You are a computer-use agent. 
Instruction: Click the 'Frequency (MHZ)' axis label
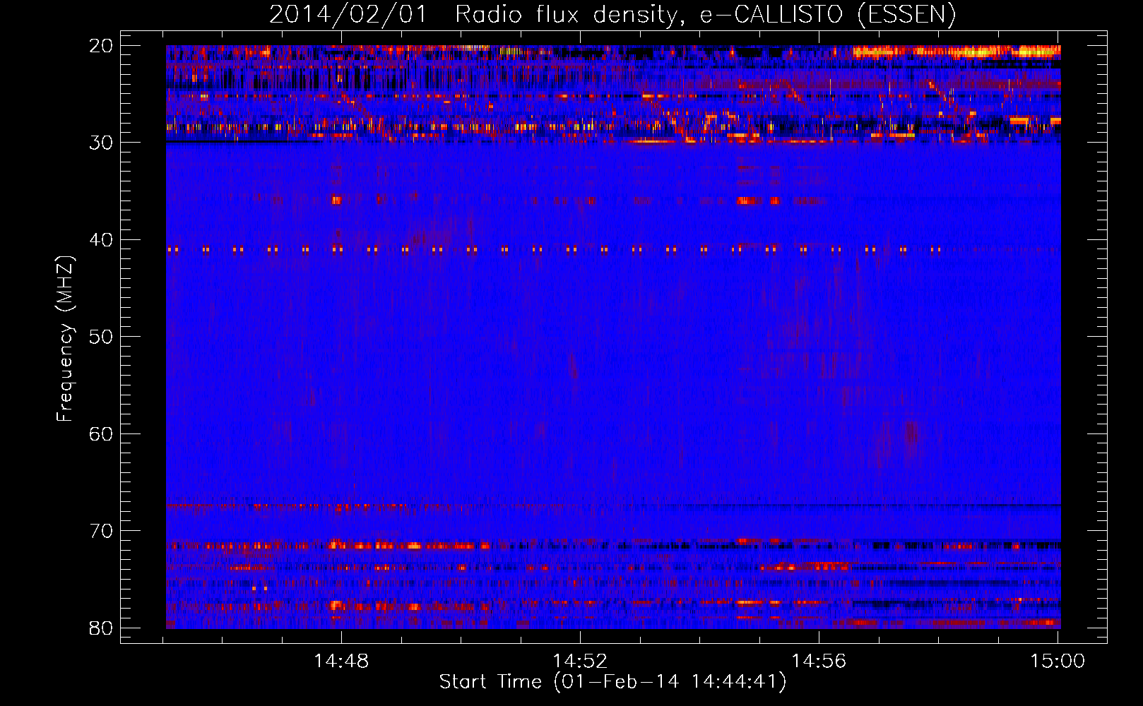tap(64, 339)
